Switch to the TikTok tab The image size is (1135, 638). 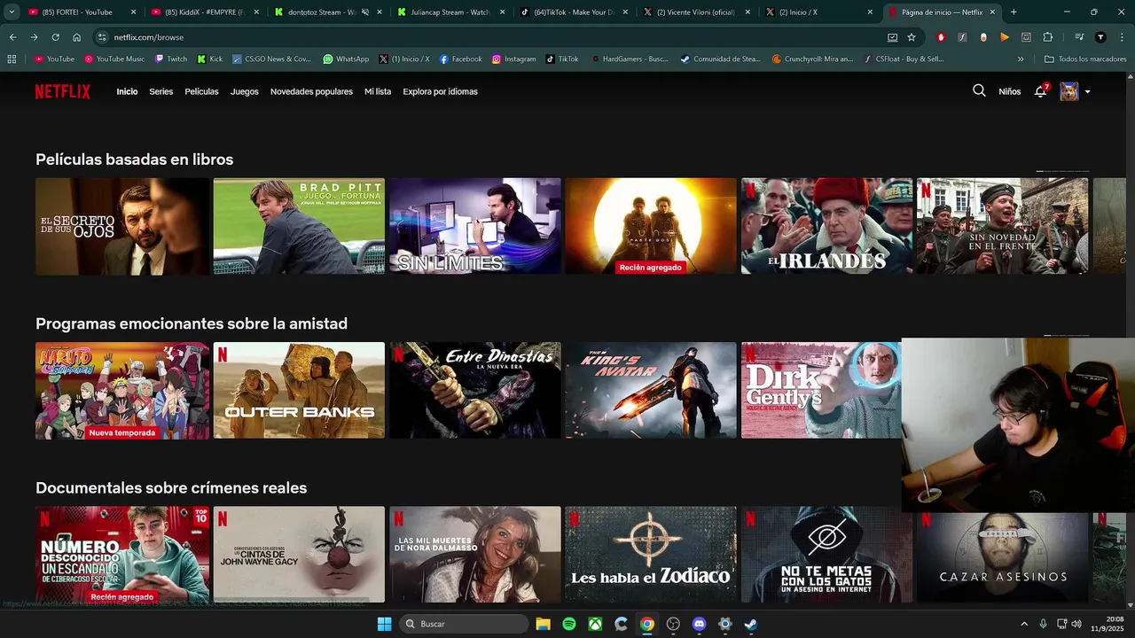pos(572,12)
